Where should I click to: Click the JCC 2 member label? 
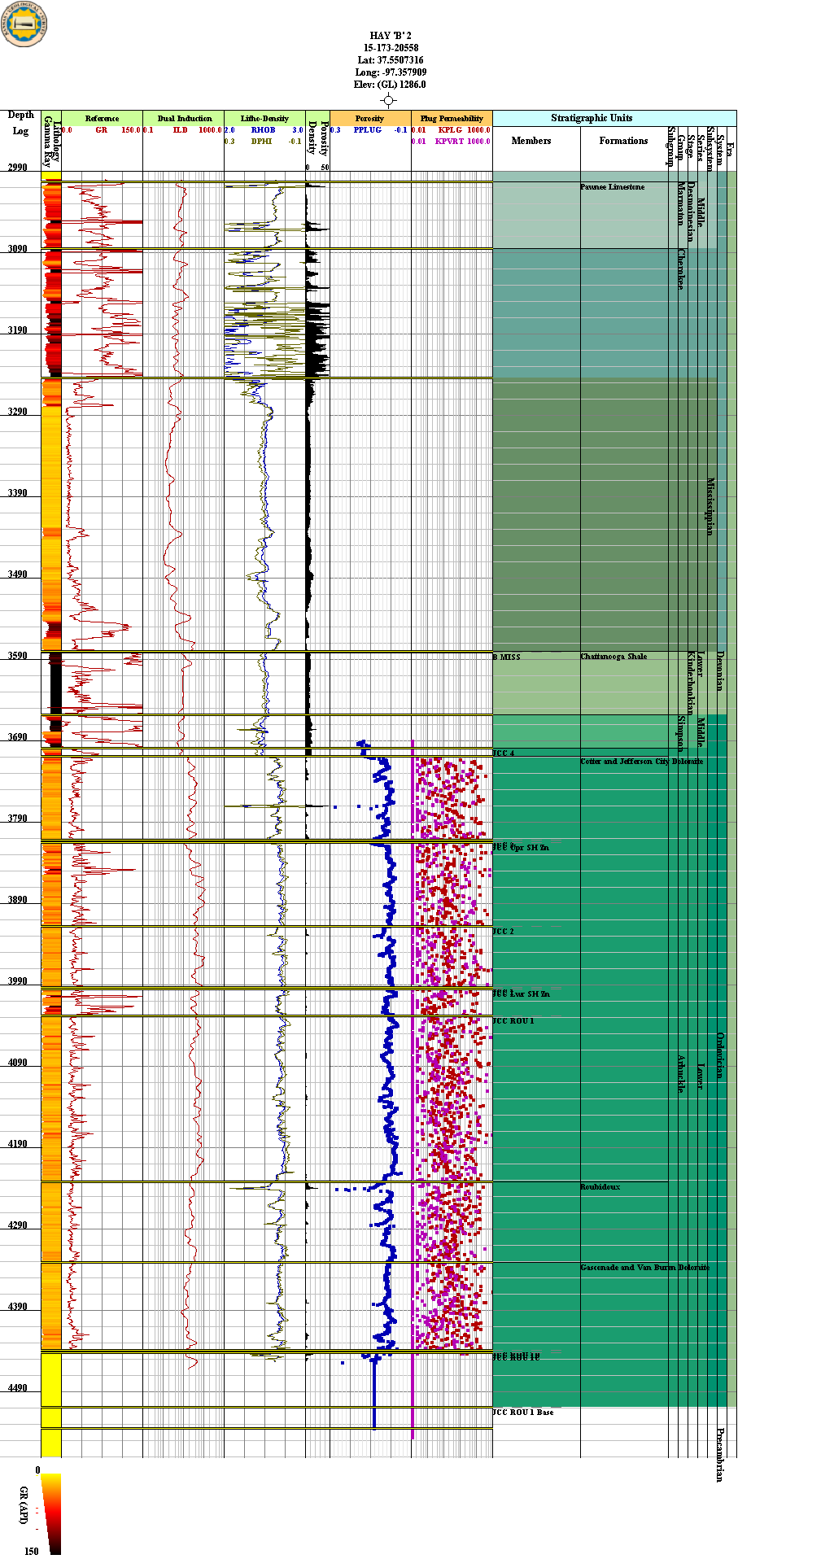pyautogui.click(x=504, y=932)
